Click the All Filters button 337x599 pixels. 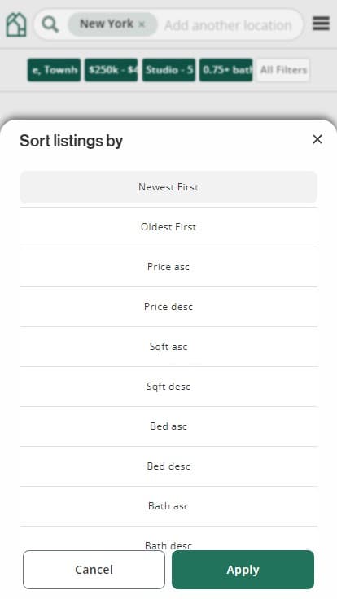coord(283,70)
